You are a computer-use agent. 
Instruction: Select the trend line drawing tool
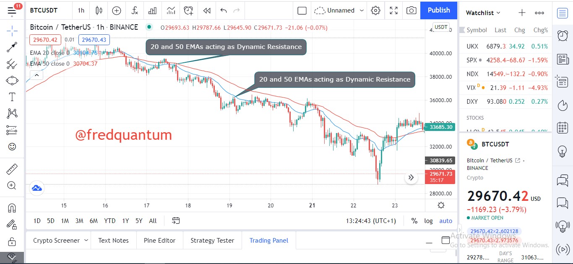pos(12,47)
